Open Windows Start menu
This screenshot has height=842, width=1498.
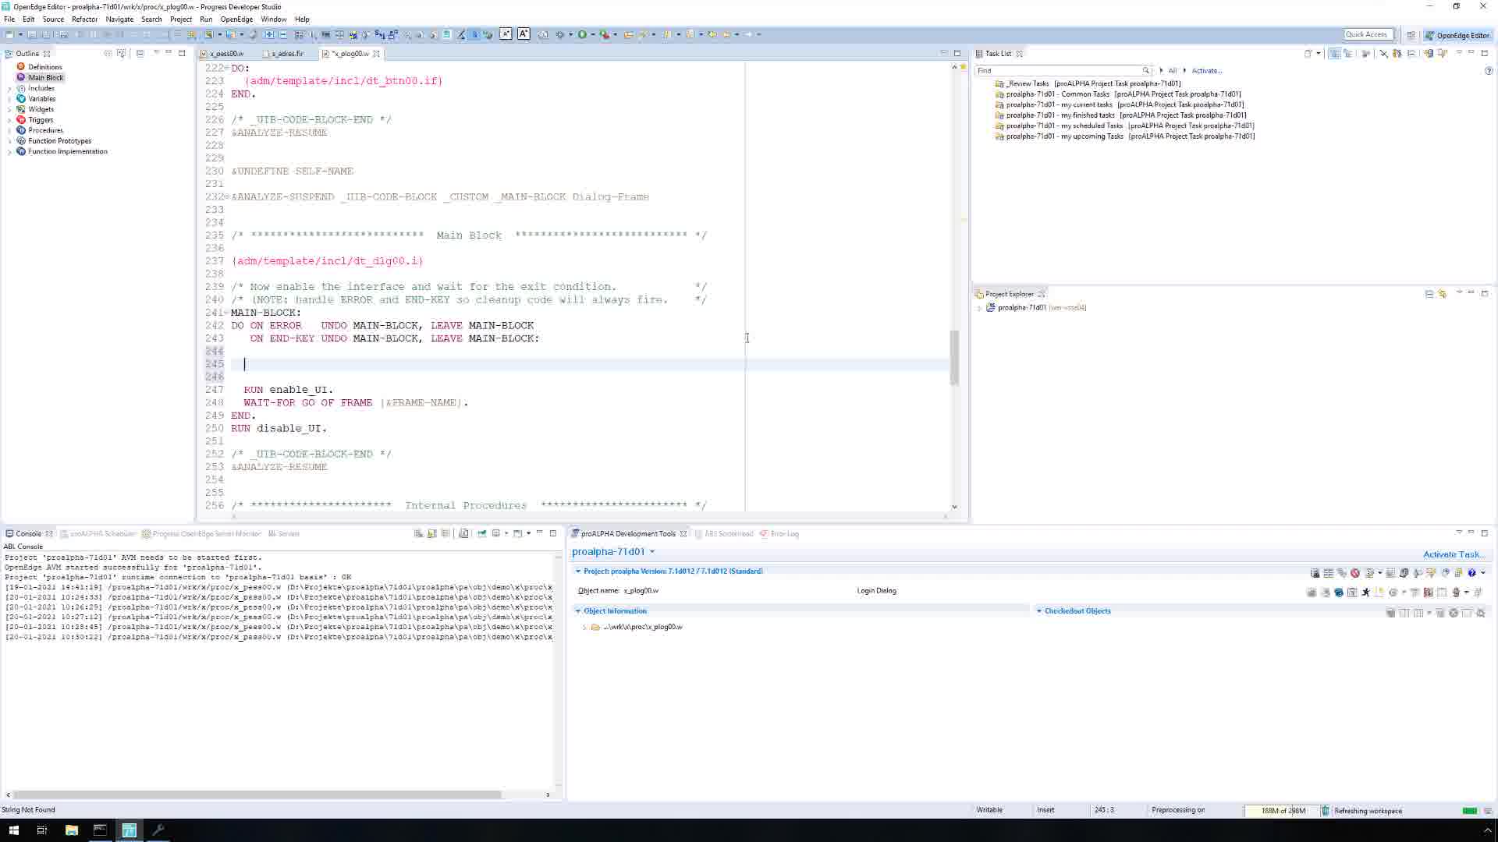click(x=13, y=830)
